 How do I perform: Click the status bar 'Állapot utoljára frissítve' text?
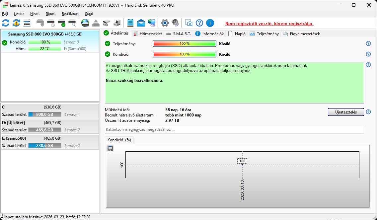pyautogui.click(x=46, y=217)
